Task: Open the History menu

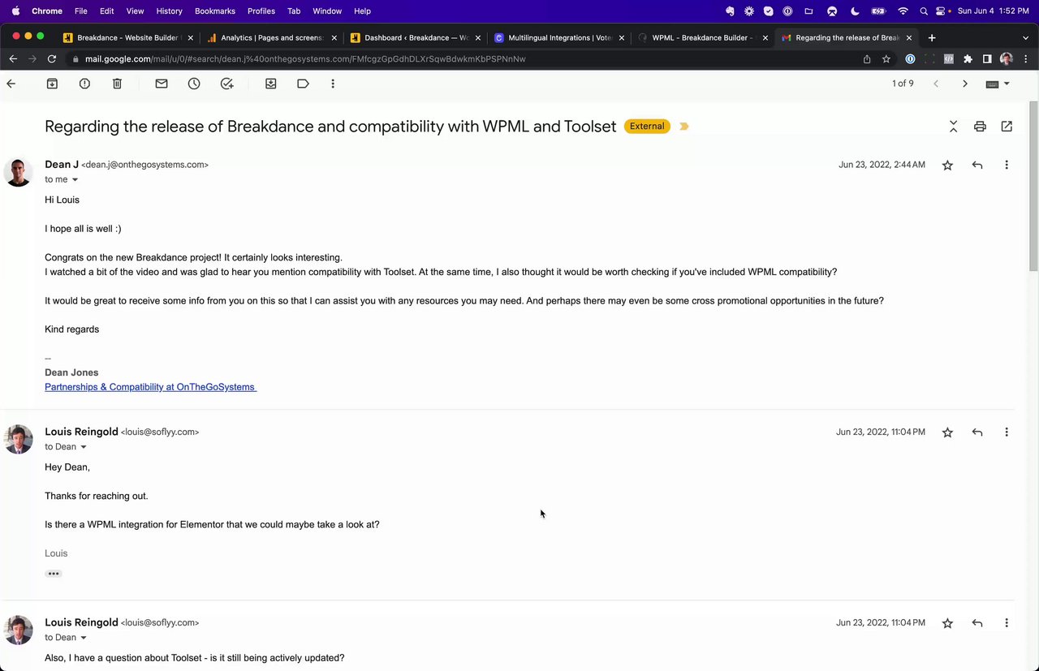Action: [x=169, y=11]
